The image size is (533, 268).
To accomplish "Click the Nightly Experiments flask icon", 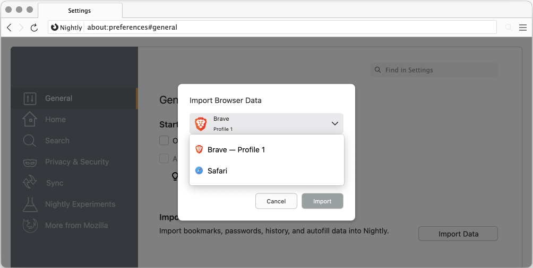I will pos(30,204).
